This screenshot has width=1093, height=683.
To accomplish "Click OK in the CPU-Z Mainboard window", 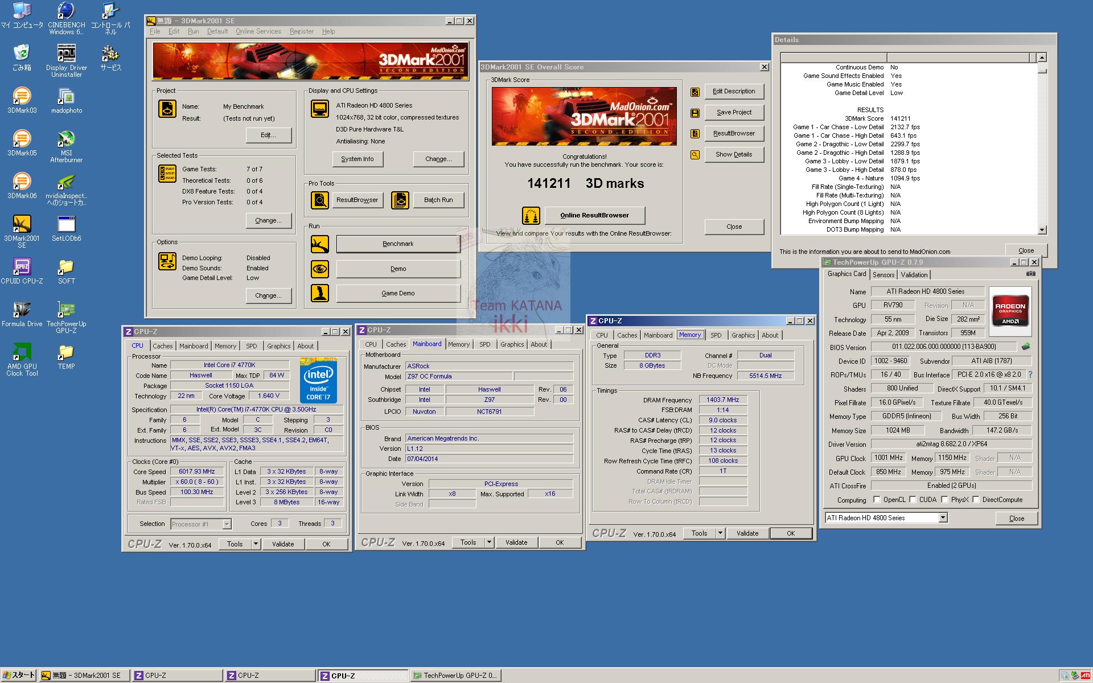I will [560, 542].
